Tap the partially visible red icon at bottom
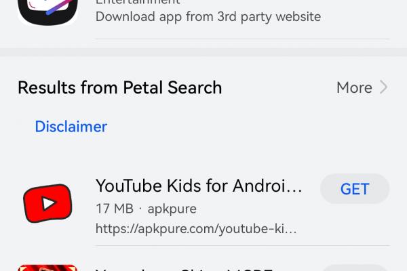The width and height of the screenshot is (407, 271). click(47, 268)
